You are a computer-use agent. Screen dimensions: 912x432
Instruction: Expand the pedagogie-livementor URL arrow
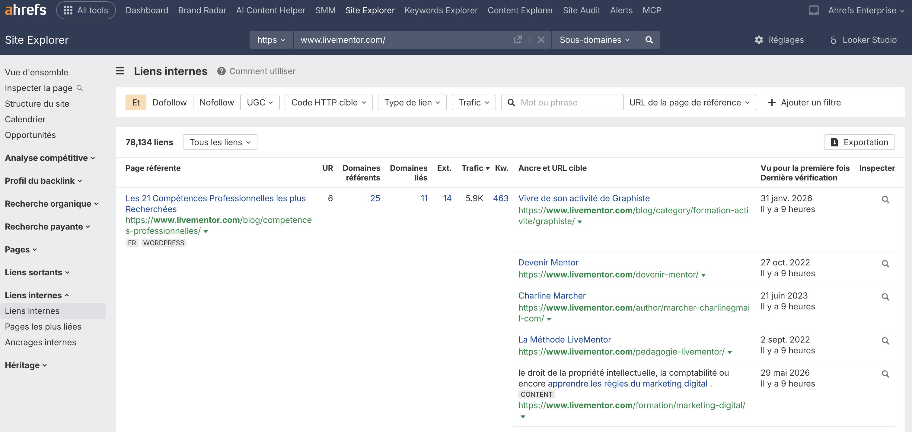click(729, 352)
